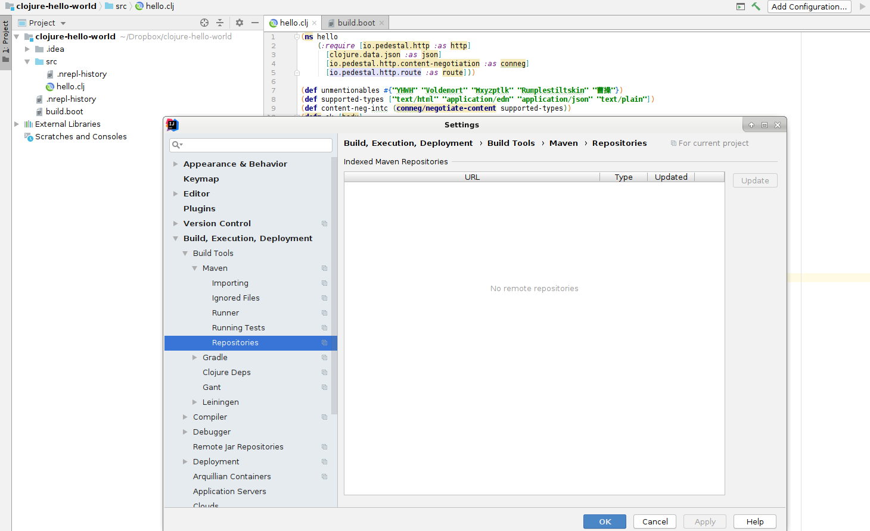Click the External Libraries icon
The image size is (870, 531).
point(28,124)
